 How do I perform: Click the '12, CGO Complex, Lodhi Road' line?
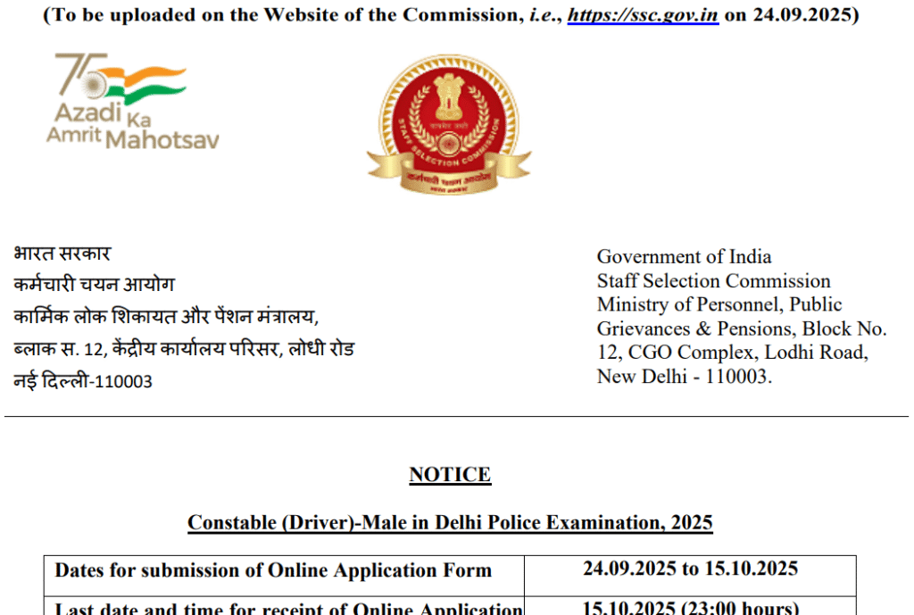coord(732,352)
